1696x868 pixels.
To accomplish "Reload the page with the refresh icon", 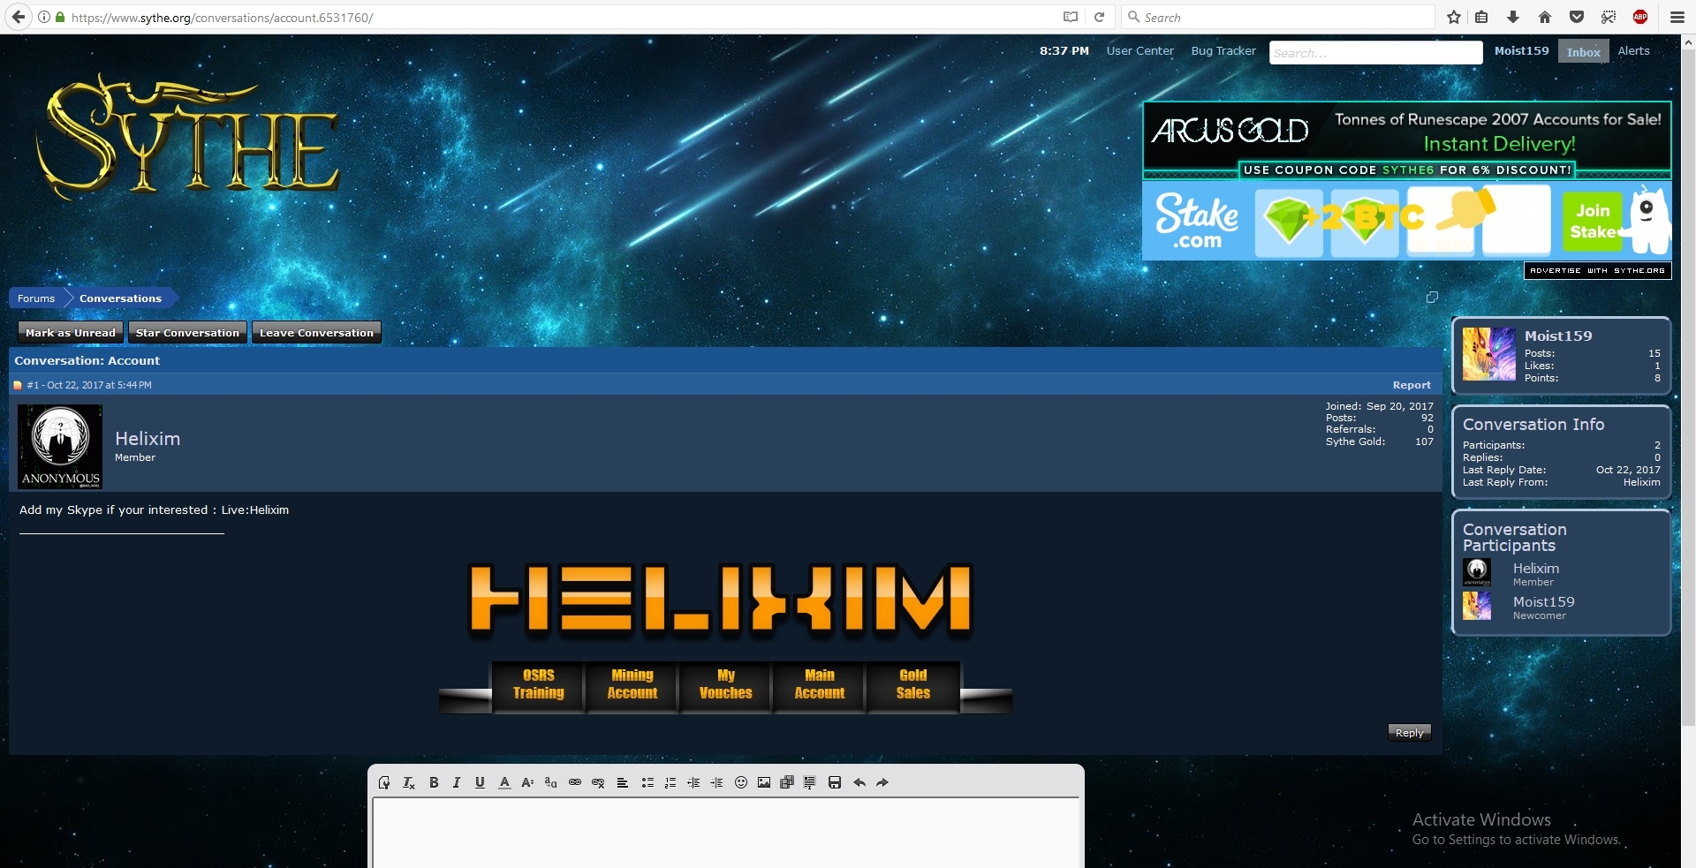I will click(1099, 17).
